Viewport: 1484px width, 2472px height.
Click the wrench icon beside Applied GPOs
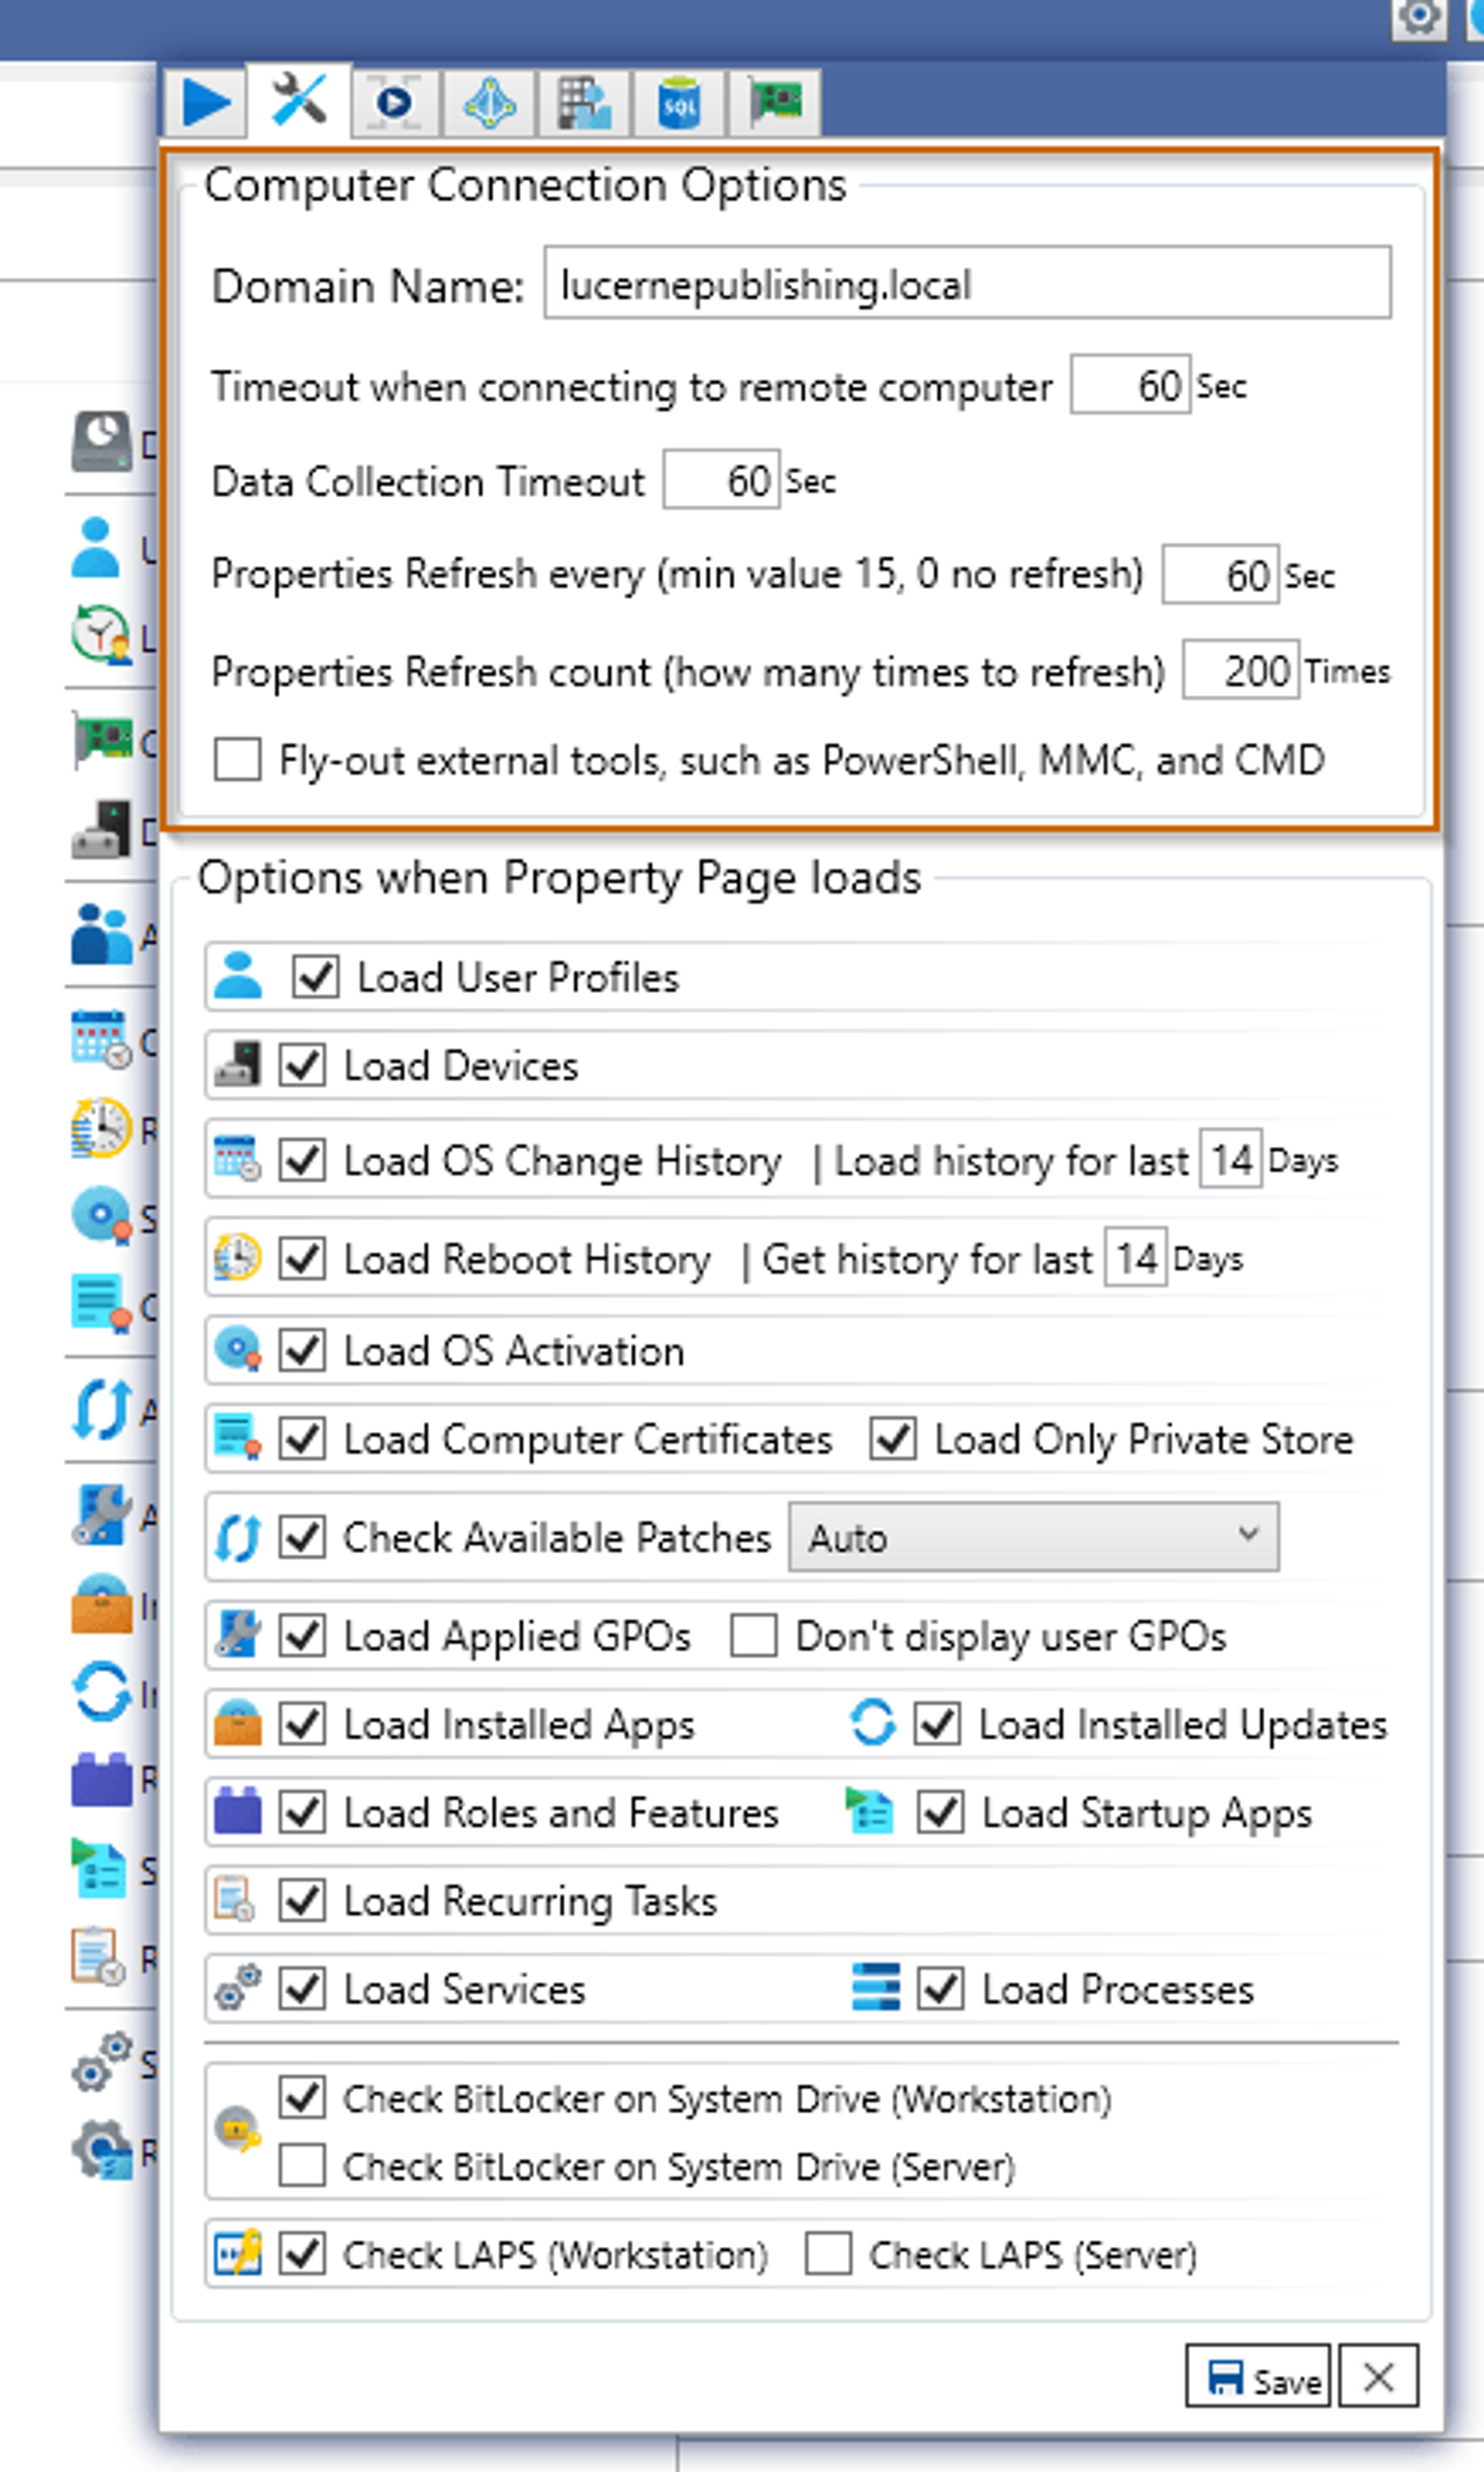[x=238, y=1633]
